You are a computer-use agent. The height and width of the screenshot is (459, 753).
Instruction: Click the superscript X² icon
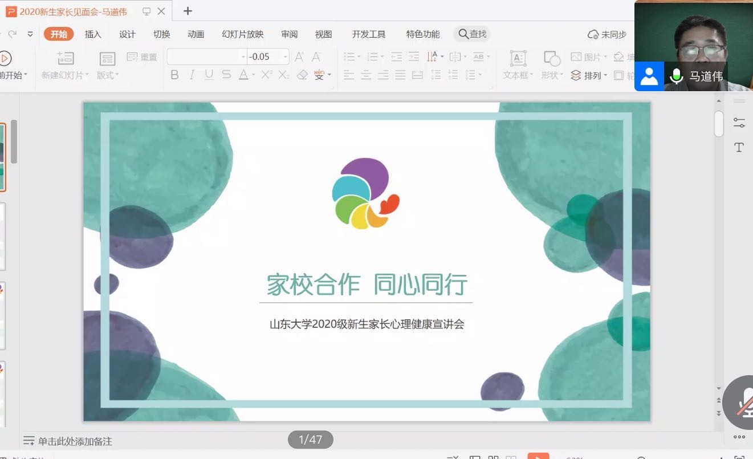266,75
